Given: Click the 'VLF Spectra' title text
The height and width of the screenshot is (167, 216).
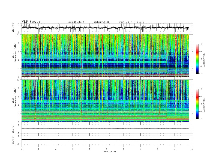Looking at the screenshot, I should [x=31, y=22].
